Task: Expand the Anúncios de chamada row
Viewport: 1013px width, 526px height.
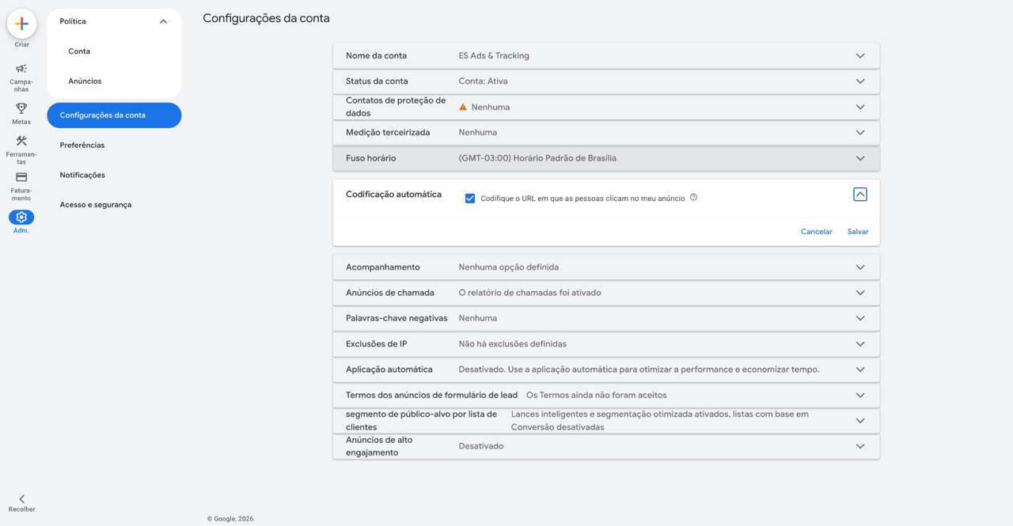Action: (606, 293)
